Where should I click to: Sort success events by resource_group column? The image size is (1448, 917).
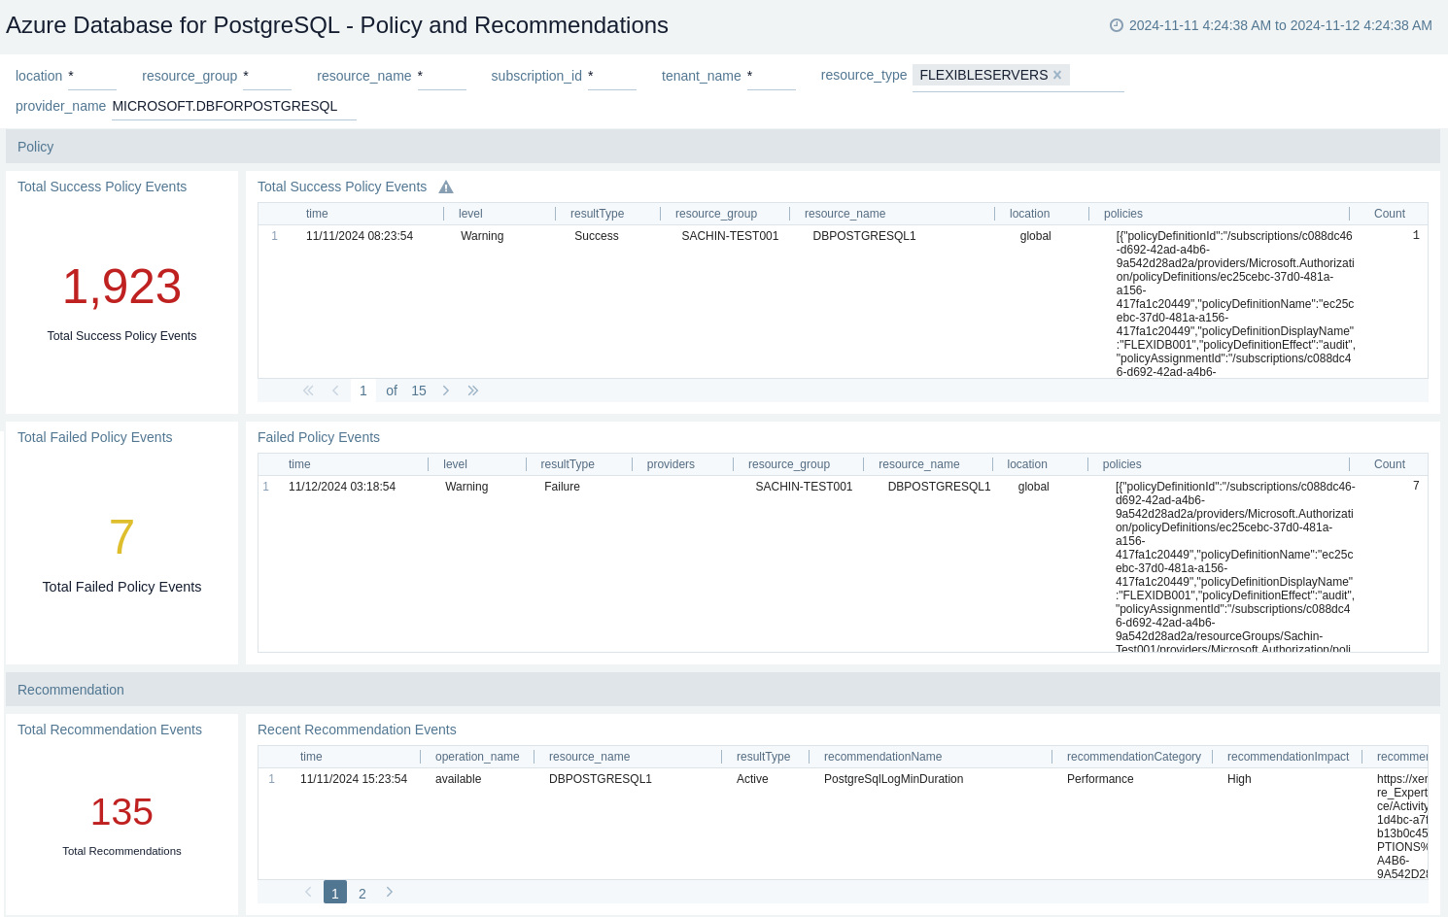click(716, 214)
